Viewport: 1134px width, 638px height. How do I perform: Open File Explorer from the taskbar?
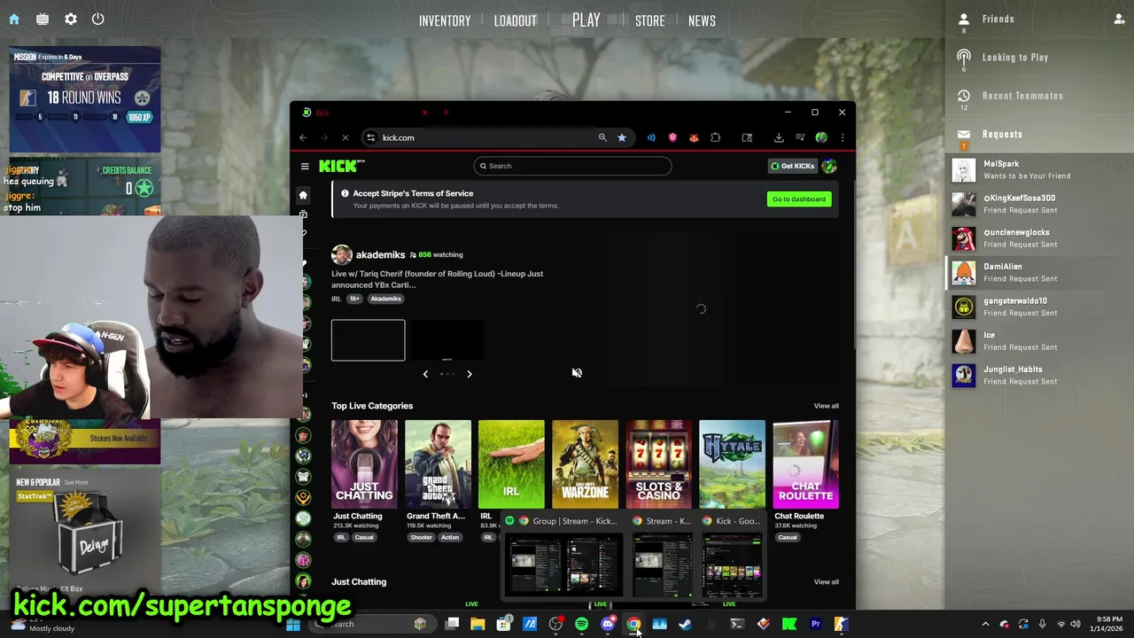(x=478, y=624)
